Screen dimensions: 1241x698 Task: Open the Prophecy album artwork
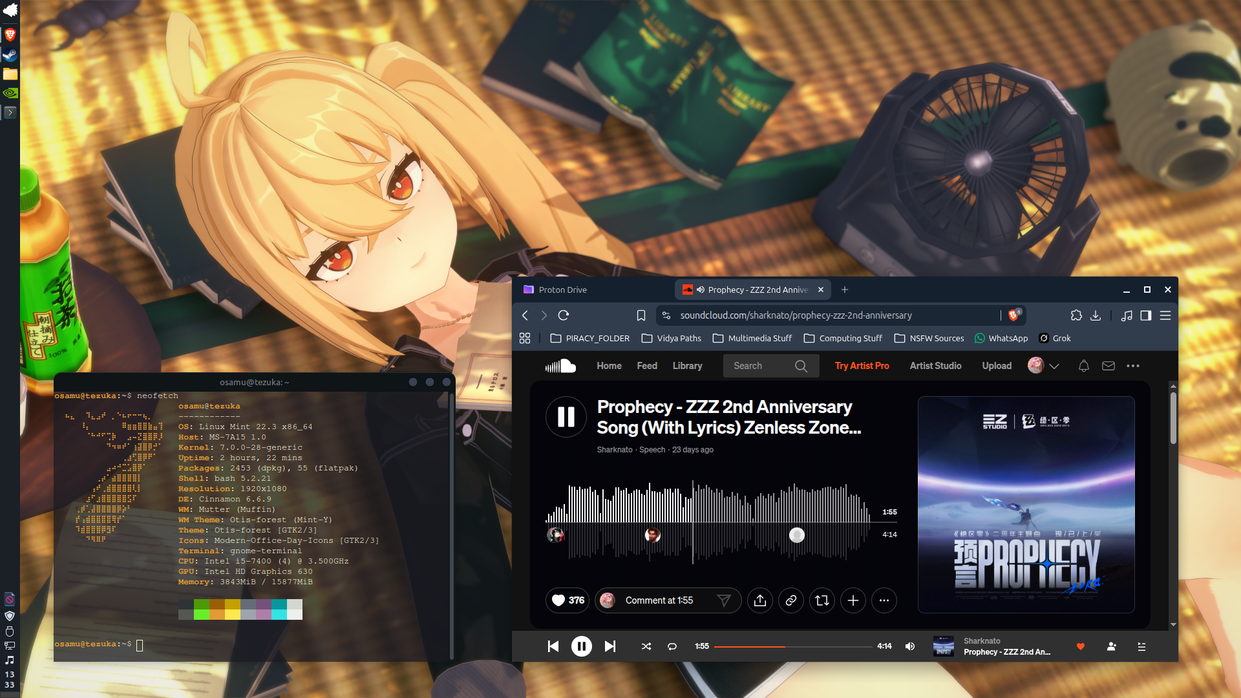pos(1026,505)
